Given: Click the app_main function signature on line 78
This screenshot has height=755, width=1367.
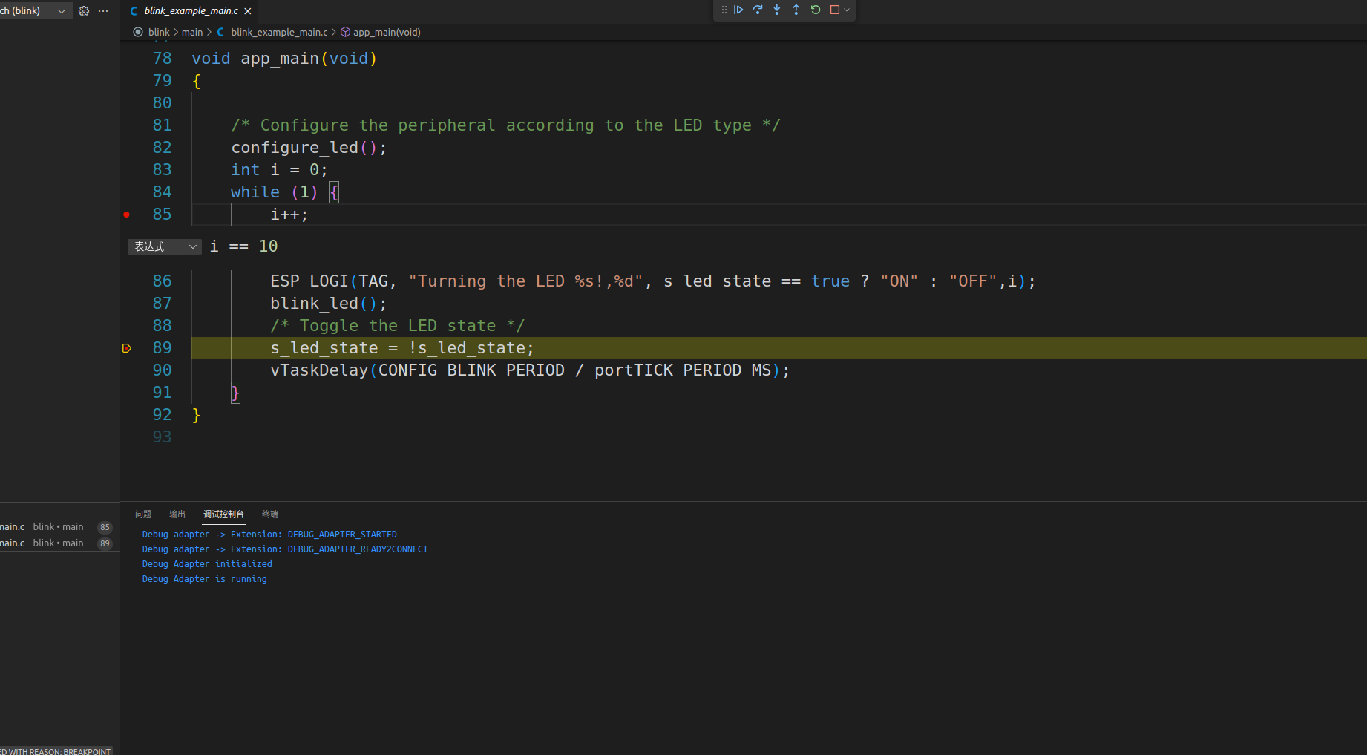Looking at the screenshot, I should [x=284, y=59].
